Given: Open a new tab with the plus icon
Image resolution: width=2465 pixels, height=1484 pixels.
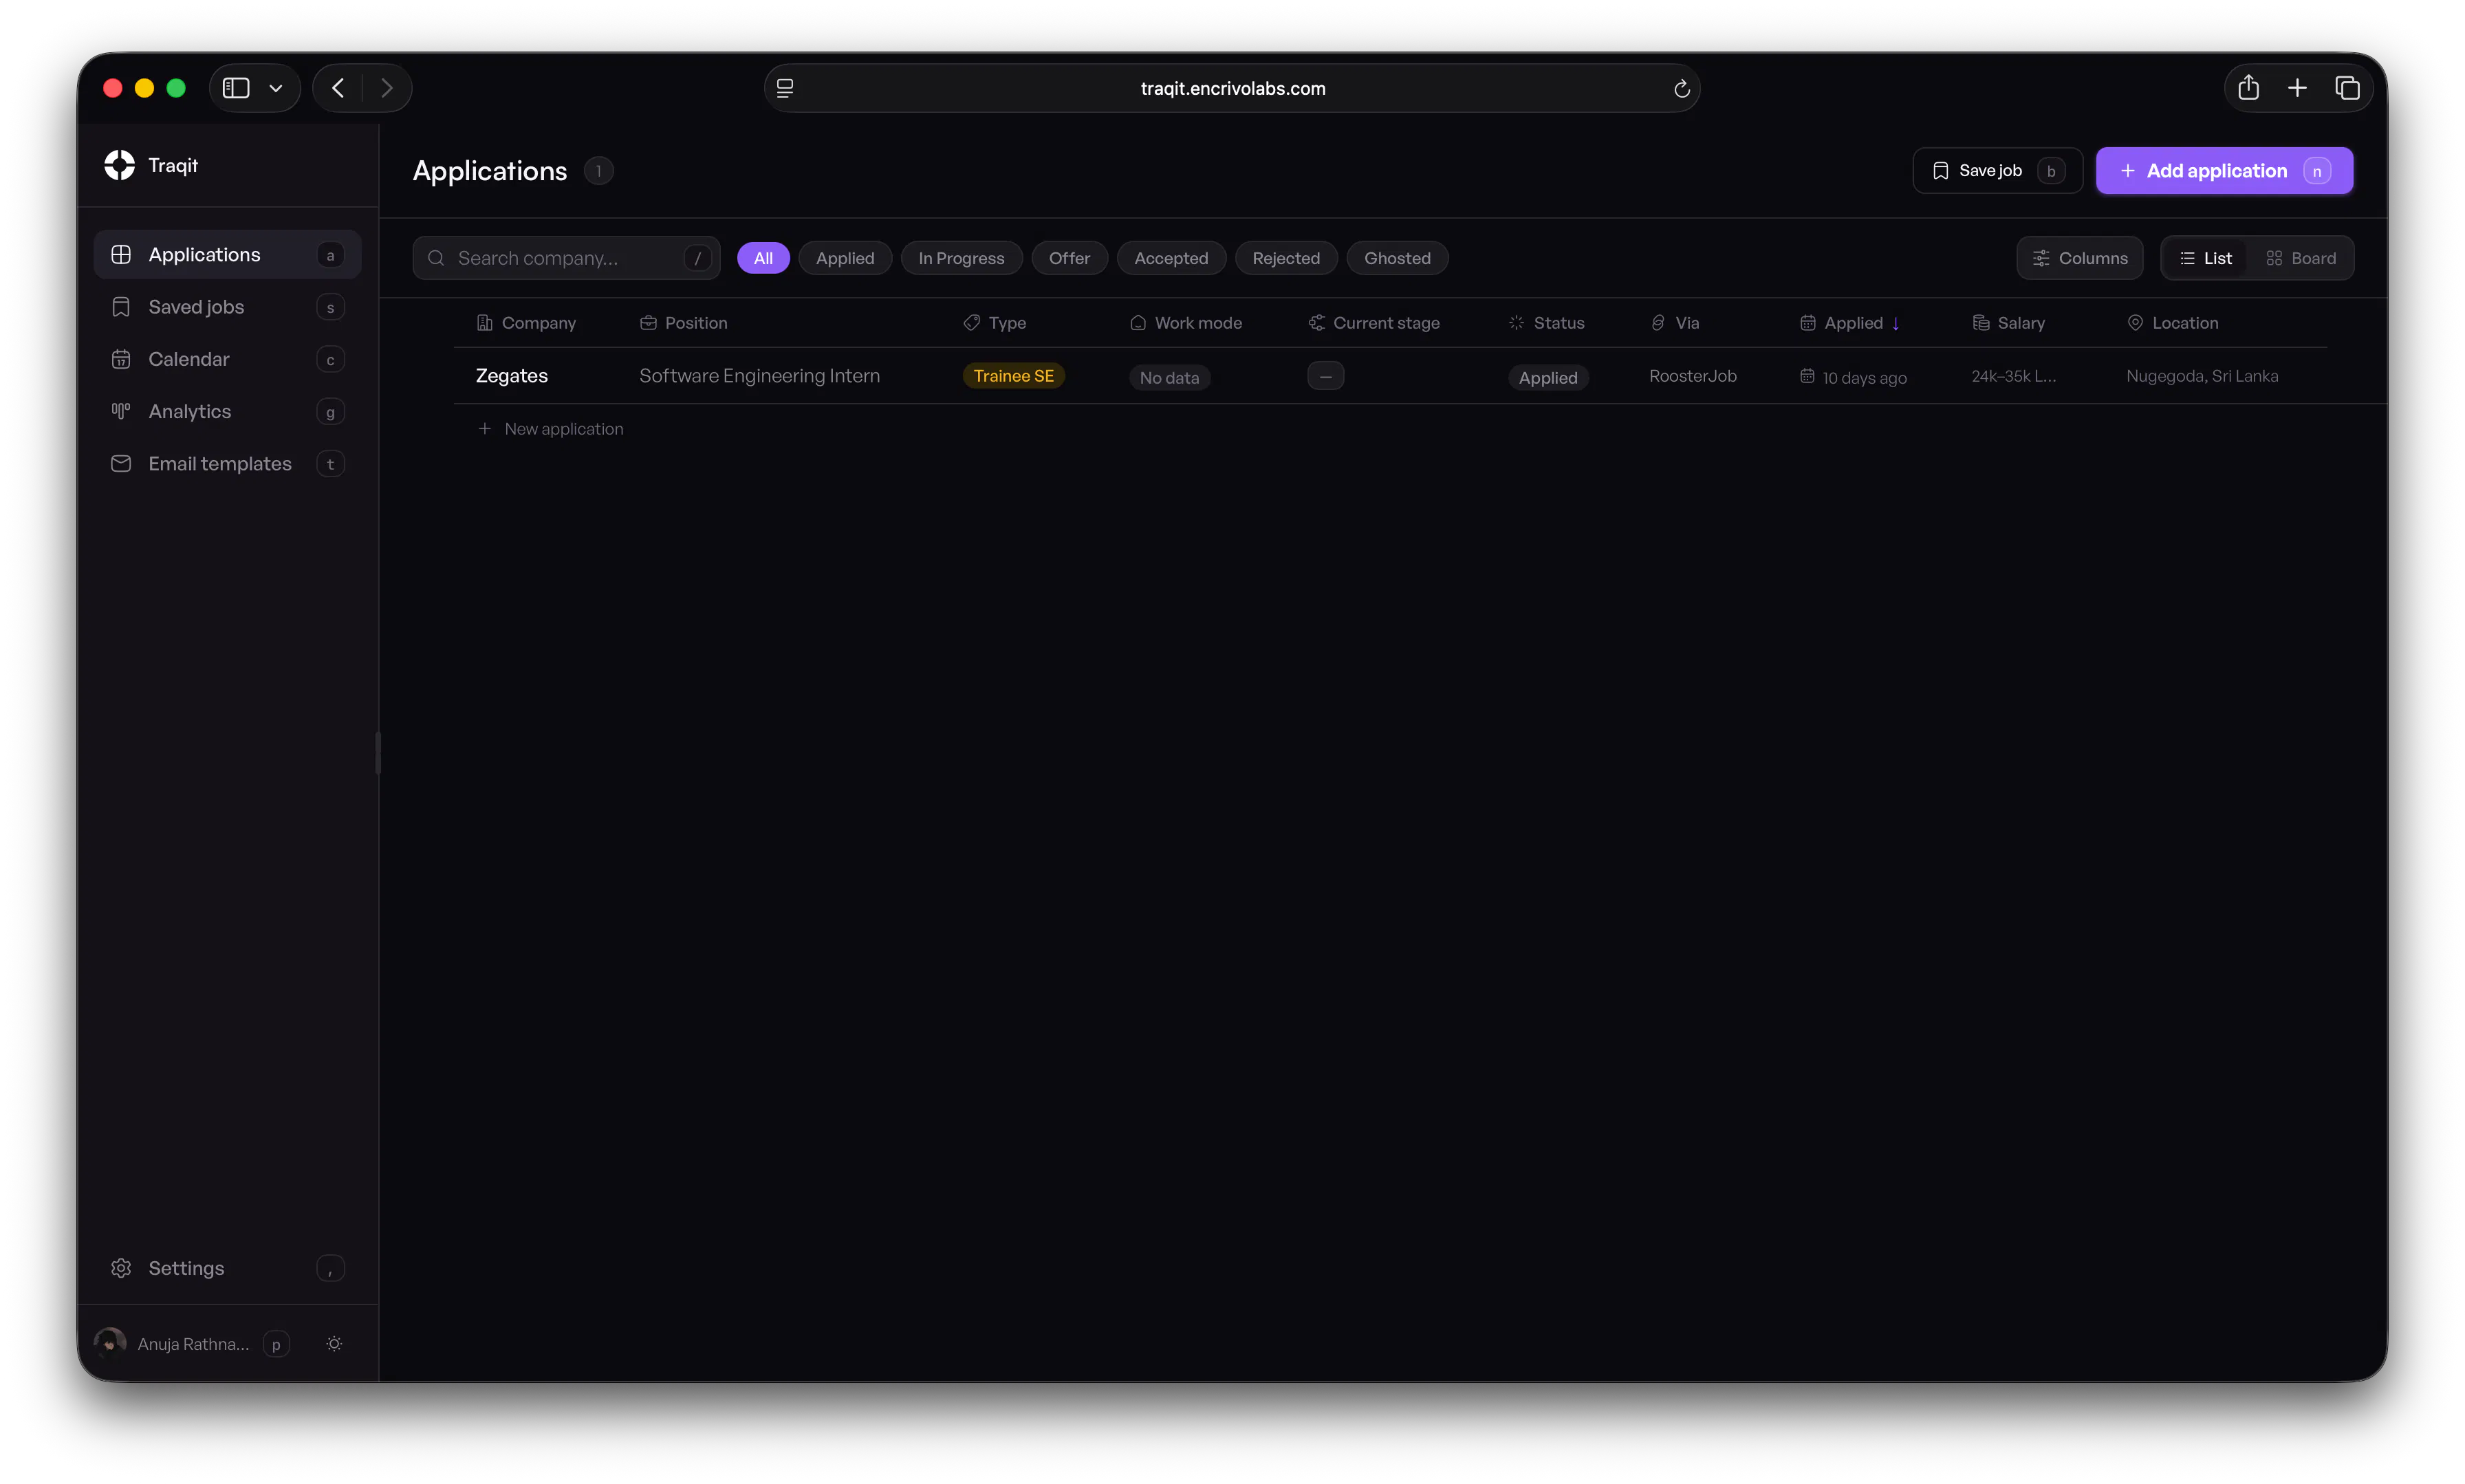Looking at the screenshot, I should click(x=2297, y=88).
